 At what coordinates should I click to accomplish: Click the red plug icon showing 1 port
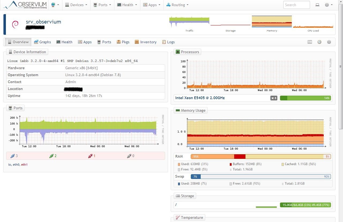(90, 156)
